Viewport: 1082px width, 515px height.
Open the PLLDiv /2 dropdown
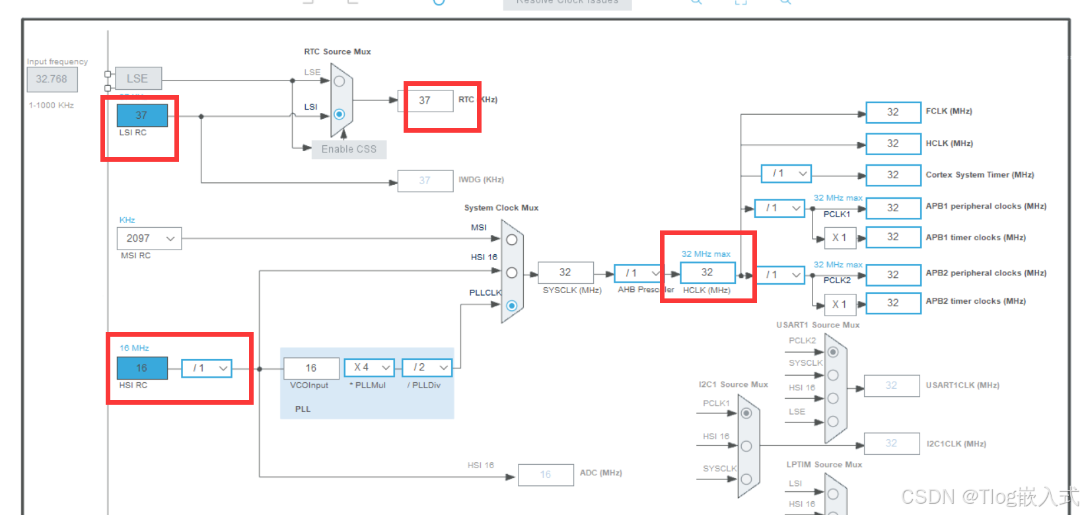pos(427,367)
